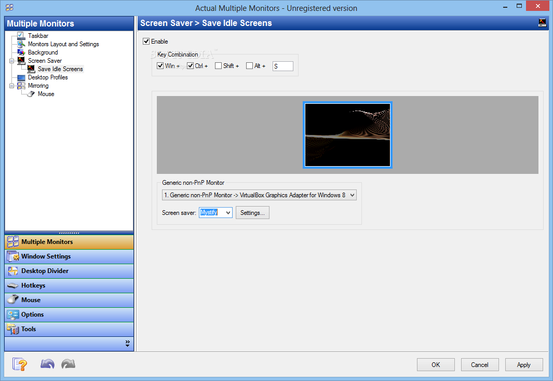Close the Actual Multiple Monitors window

click(x=538, y=6)
